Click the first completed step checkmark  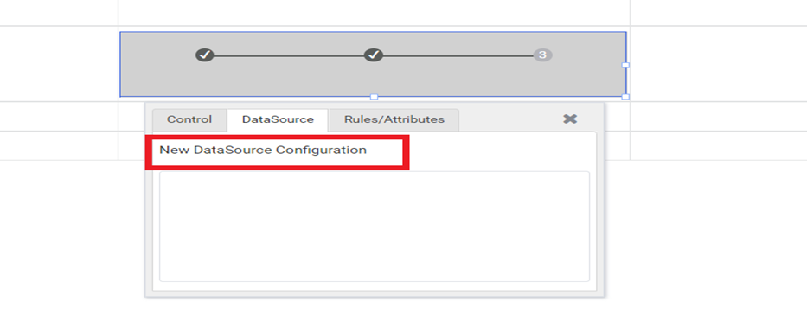tap(204, 55)
